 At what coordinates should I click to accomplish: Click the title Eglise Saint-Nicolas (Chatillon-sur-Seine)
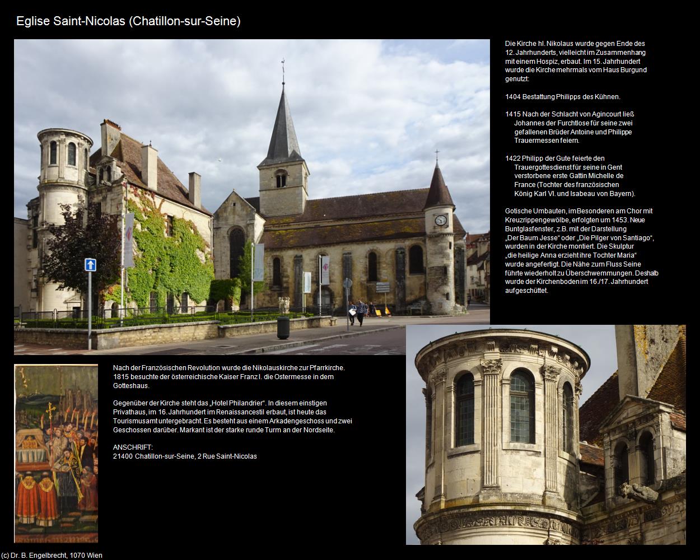(x=128, y=21)
